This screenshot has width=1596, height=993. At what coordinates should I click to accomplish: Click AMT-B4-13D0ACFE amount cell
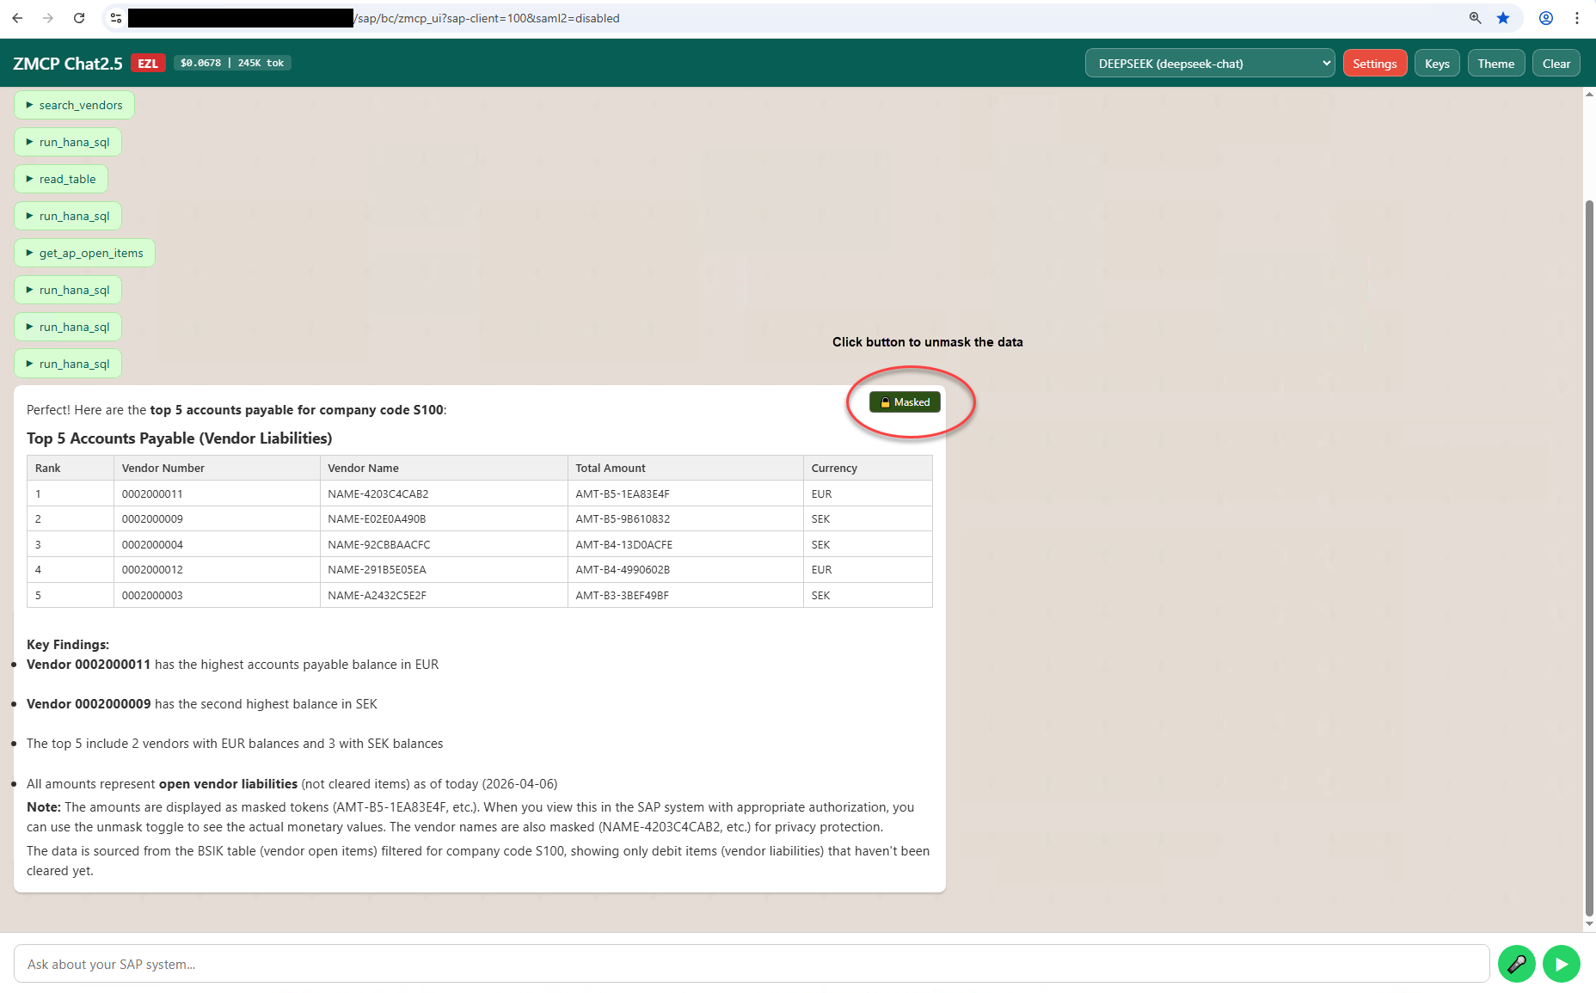click(x=685, y=544)
